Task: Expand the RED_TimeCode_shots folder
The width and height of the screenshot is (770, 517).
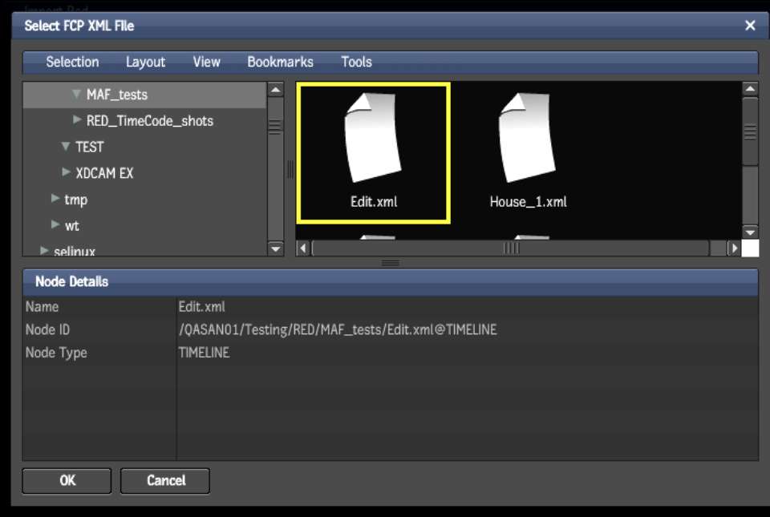Action: click(77, 120)
